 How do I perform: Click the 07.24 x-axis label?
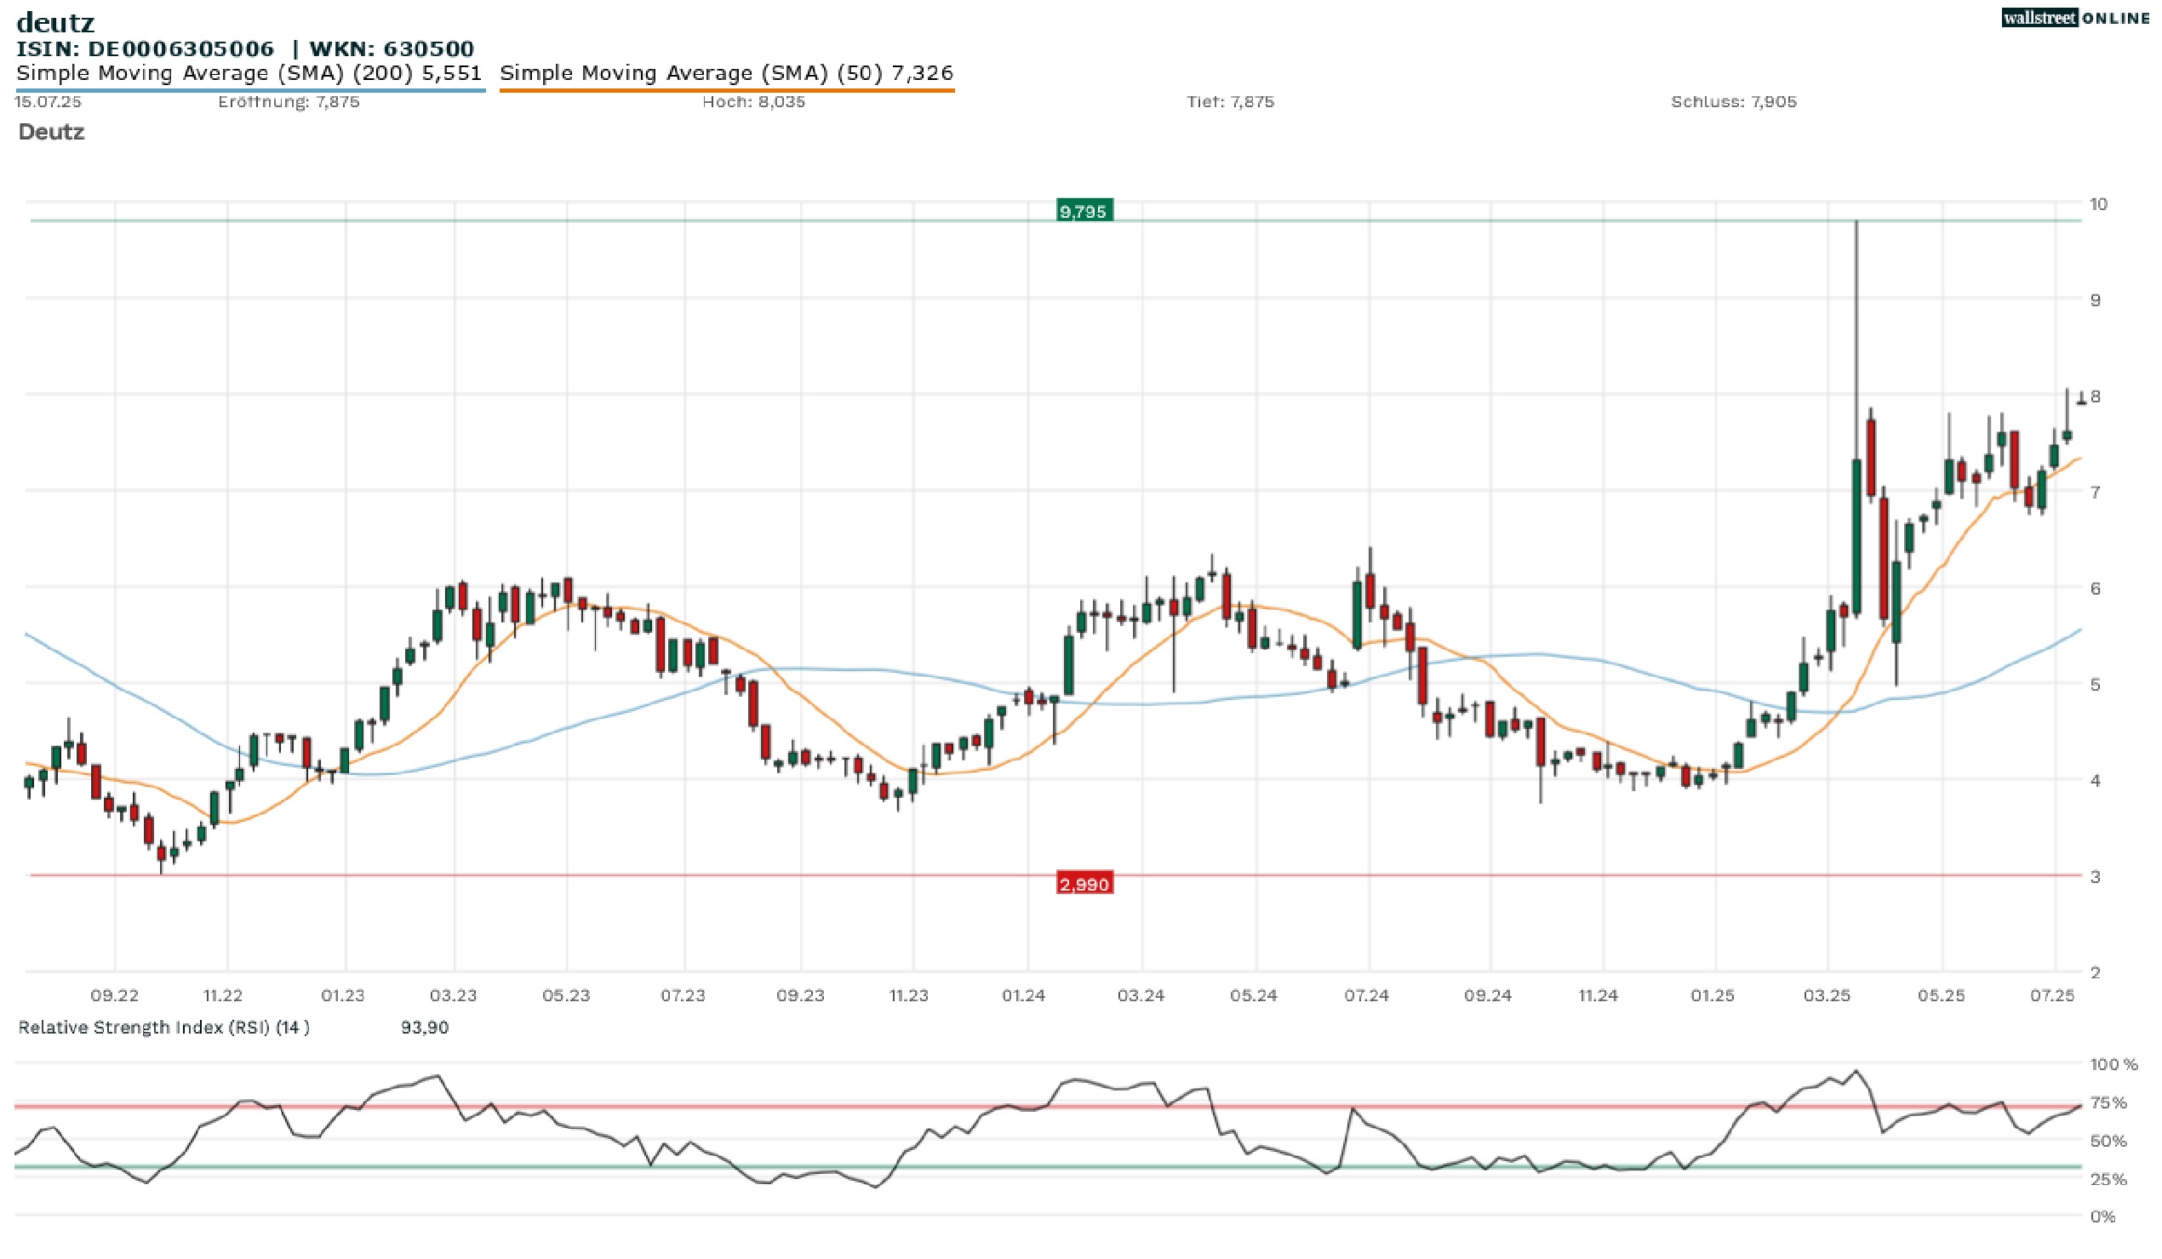1366,994
